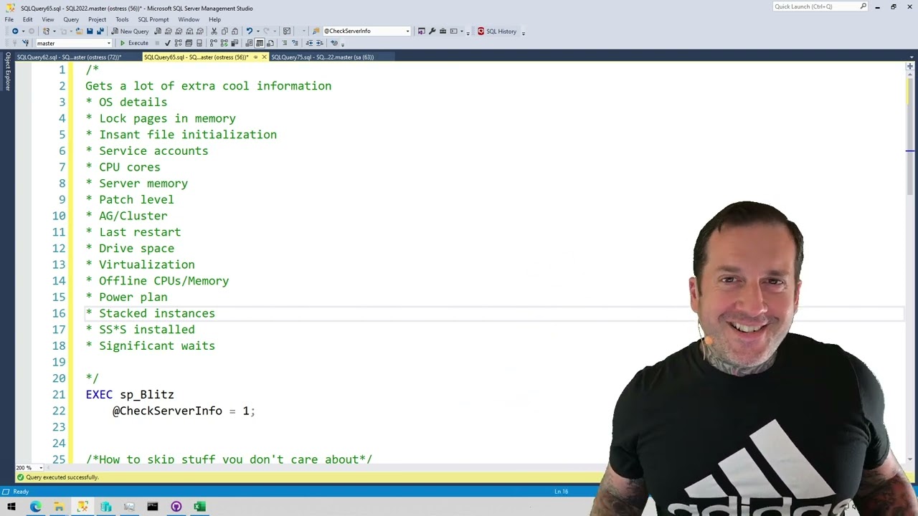Open the Windows Start menu
This screenshot has width=918, height=516.
11,507
